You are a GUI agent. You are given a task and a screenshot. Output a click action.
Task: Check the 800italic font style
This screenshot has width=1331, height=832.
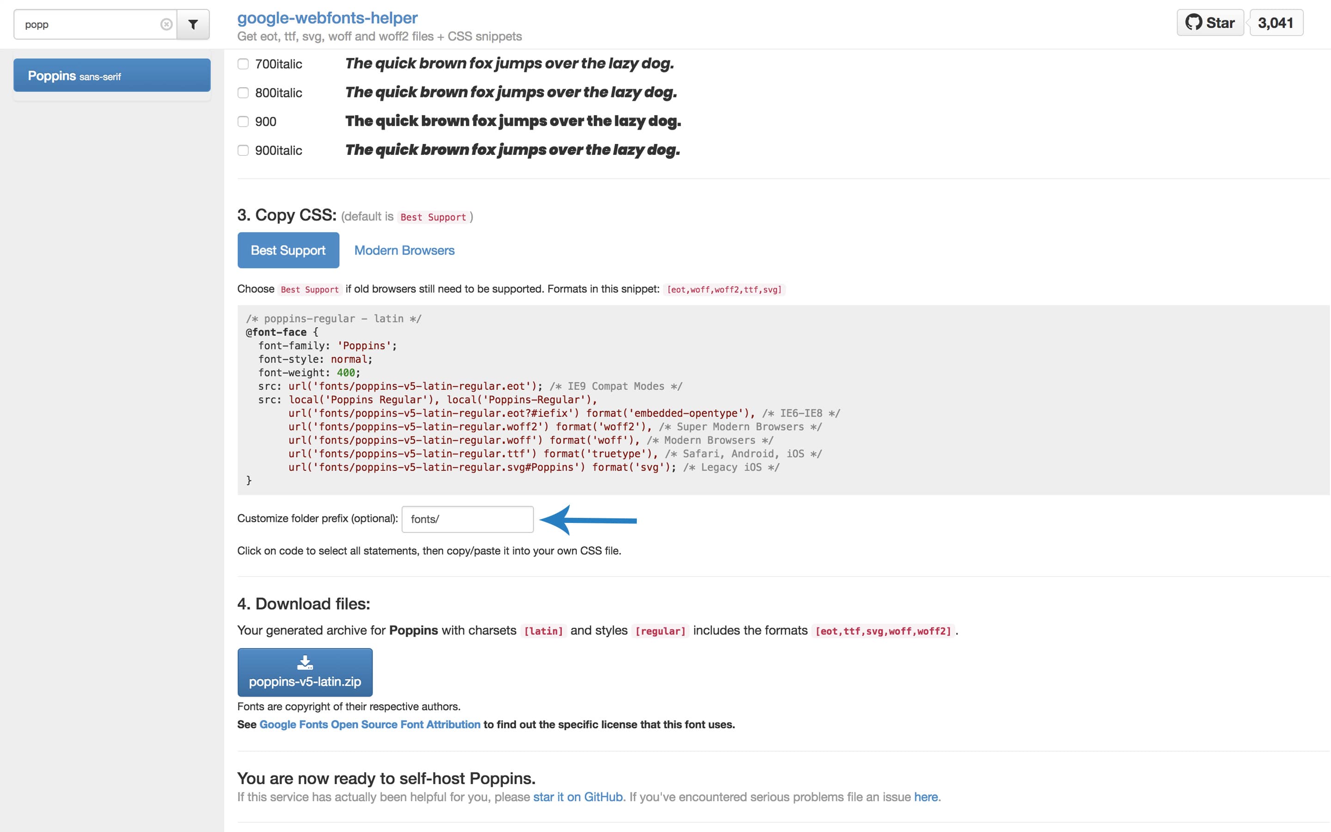pyautogui.click(x=243, y=92)
